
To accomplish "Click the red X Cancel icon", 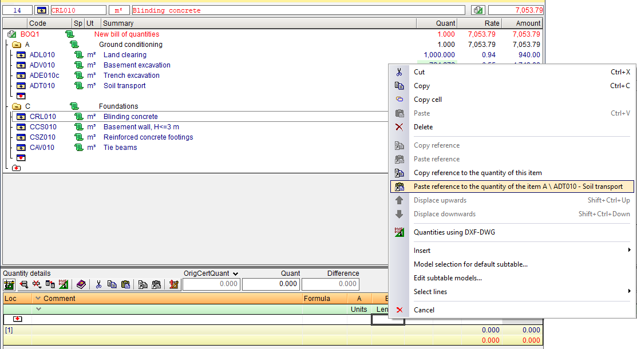I will pyautogui.click(x=399, y=310).
